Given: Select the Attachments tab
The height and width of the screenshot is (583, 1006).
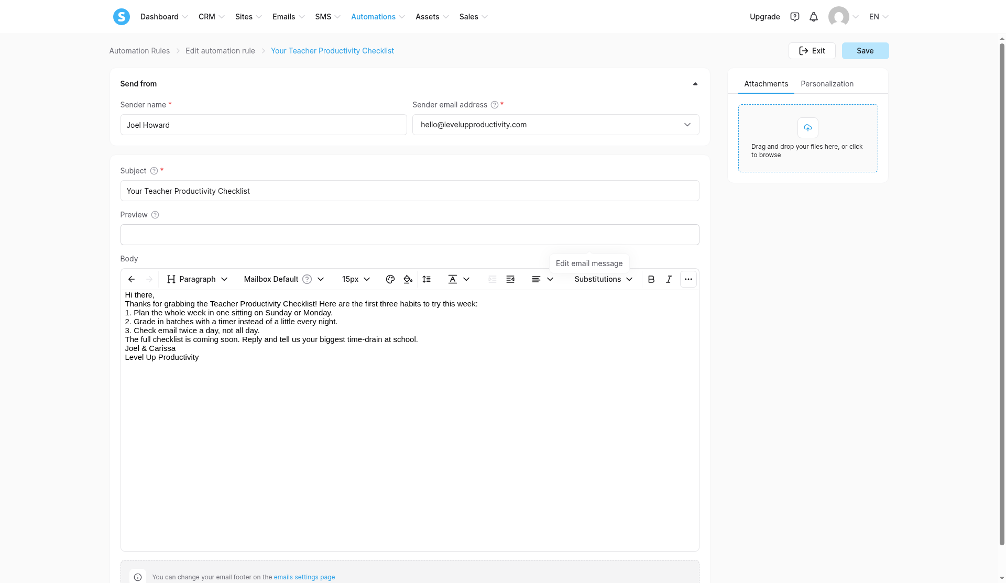Looking at the screenshot, I should (766, 84).
